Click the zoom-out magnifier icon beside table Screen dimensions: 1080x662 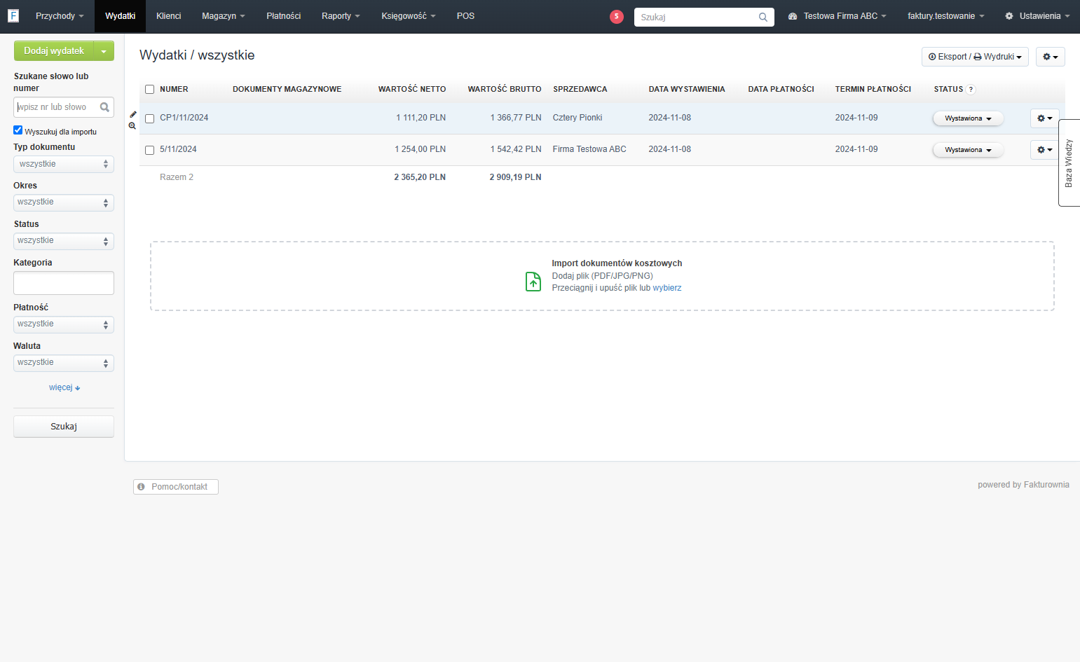tap(132, 126)
